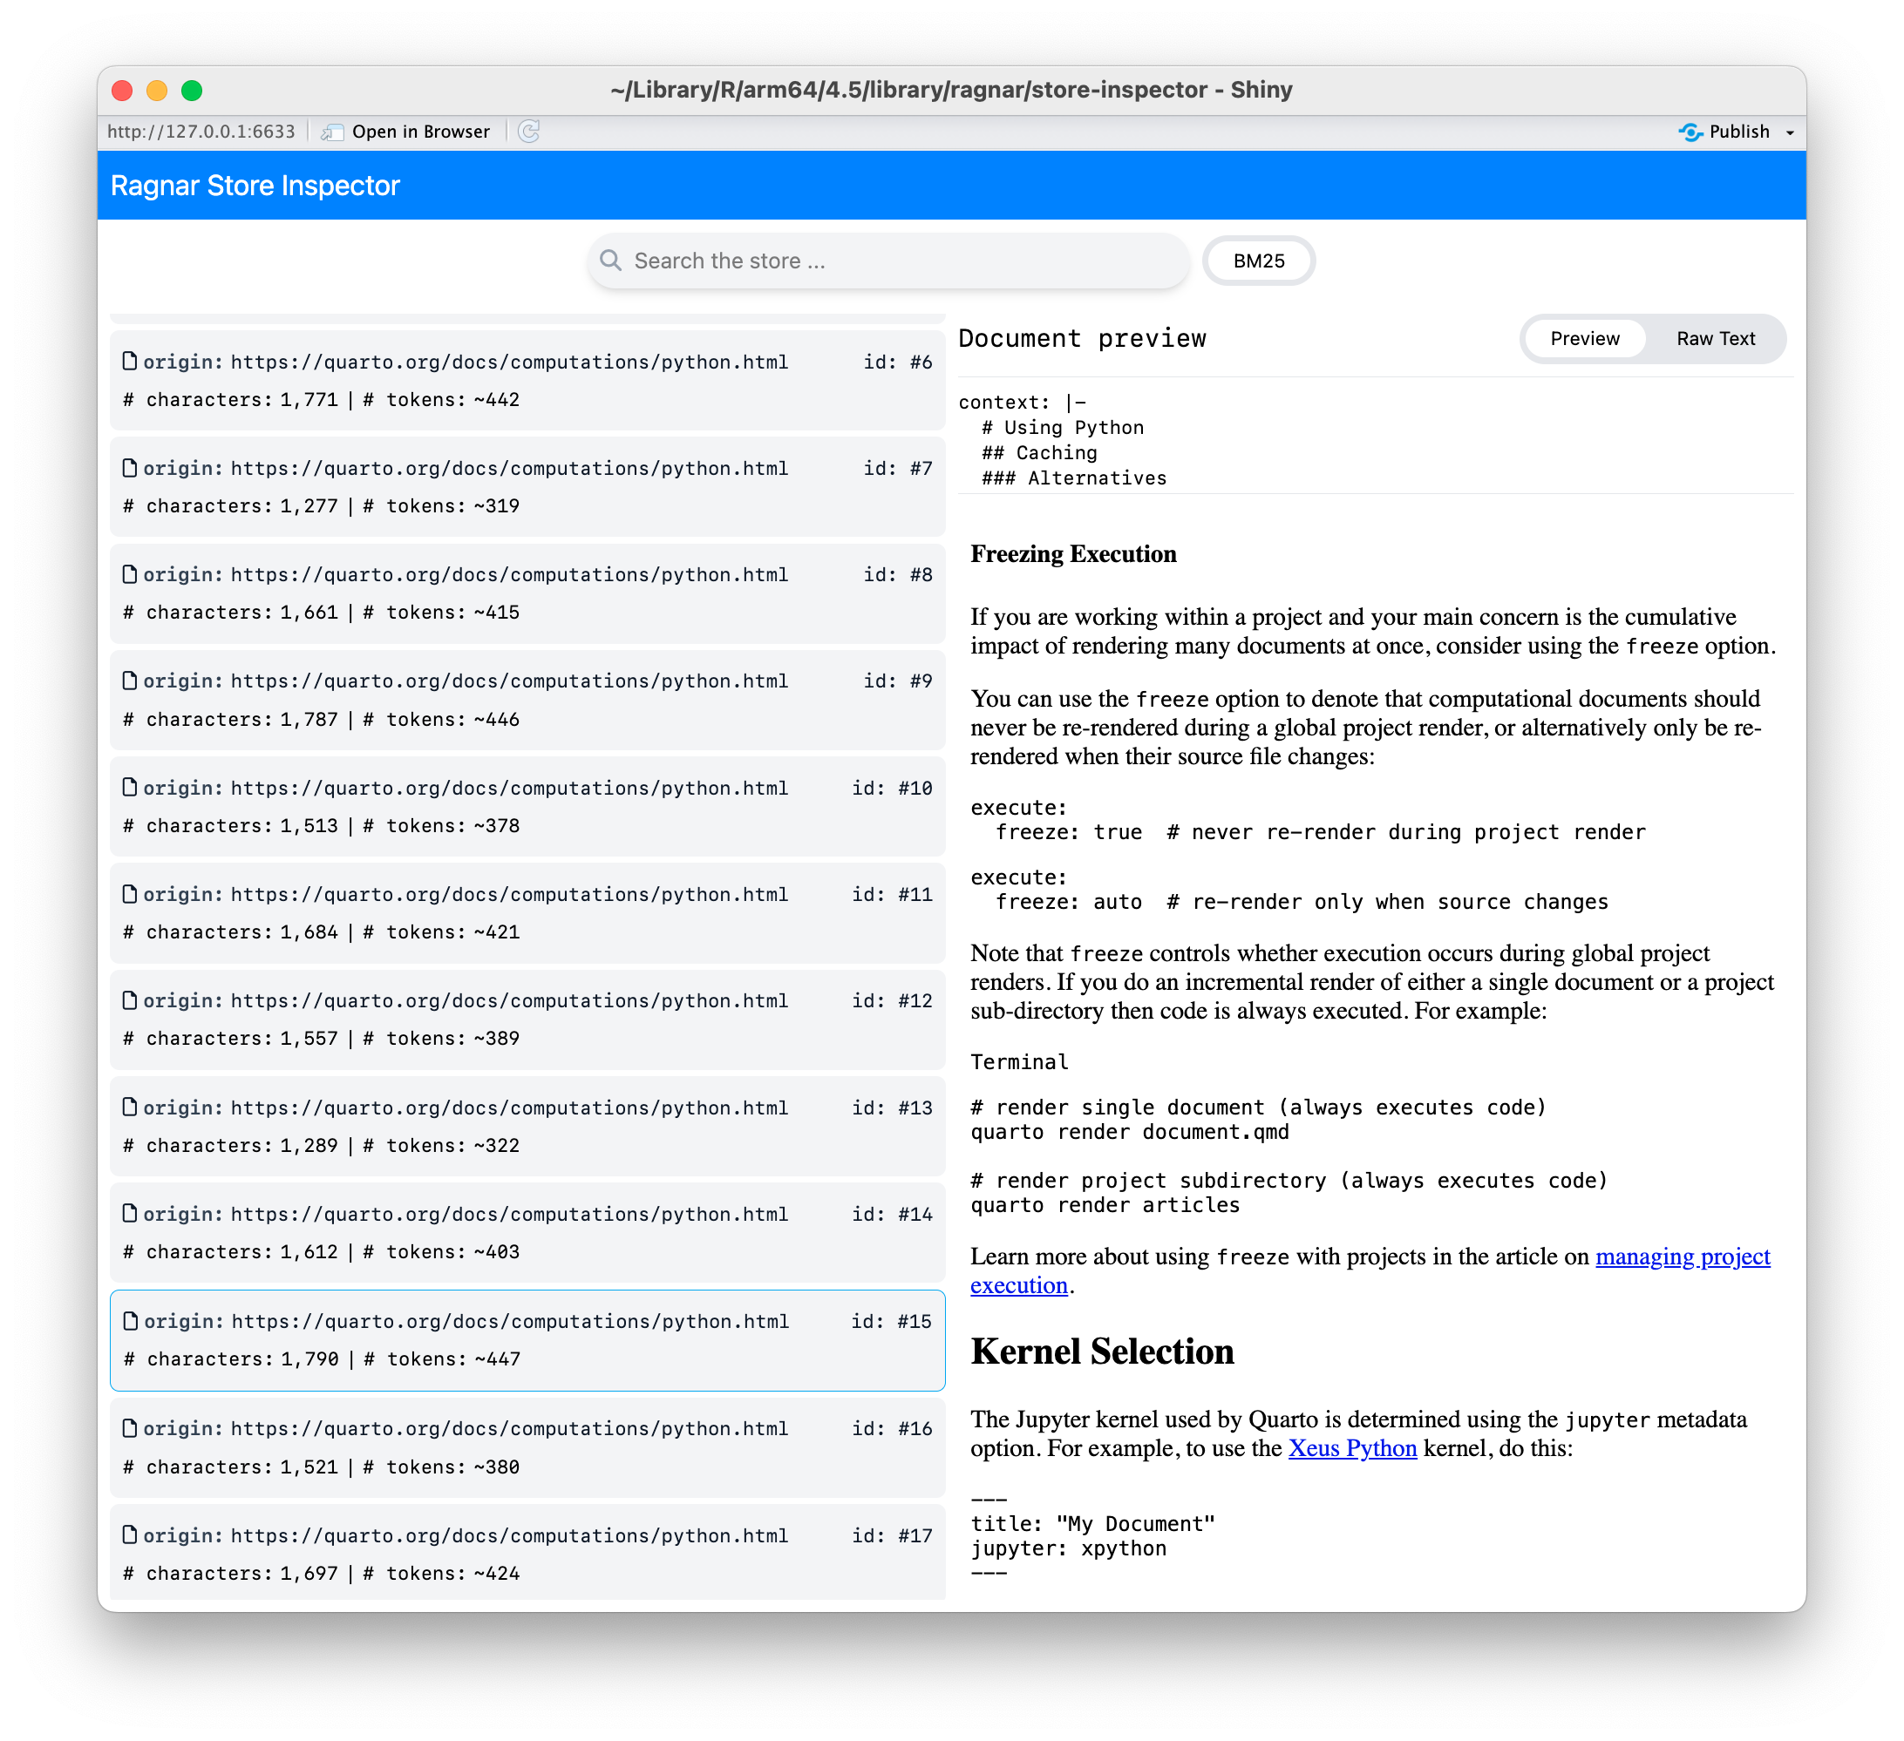Click the document icon on chunk #10
Image resolution: width=1904 pixels, height=1741 pixels.
click(x=132, y=788)
